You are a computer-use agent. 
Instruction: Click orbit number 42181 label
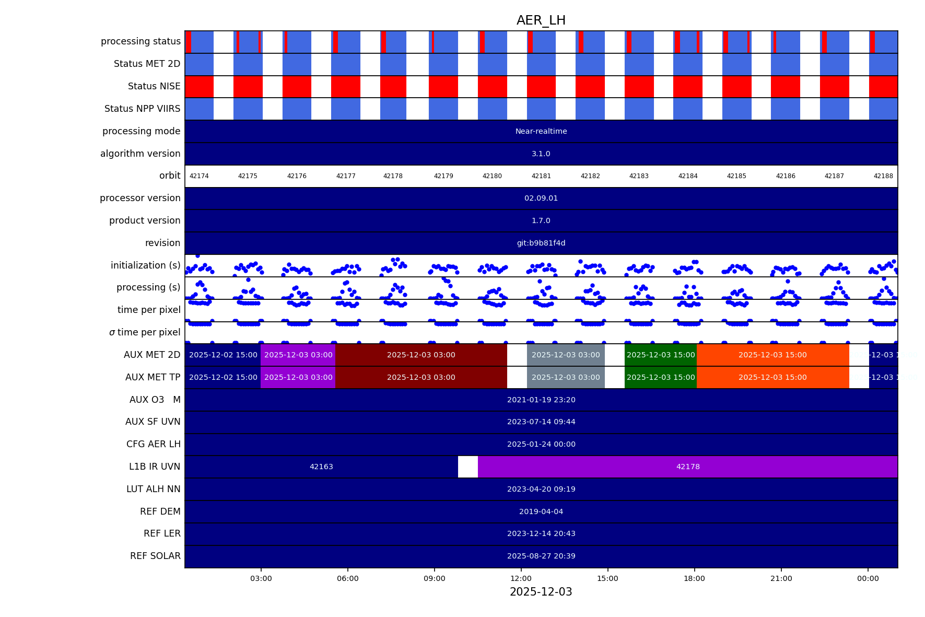[541, 176]
